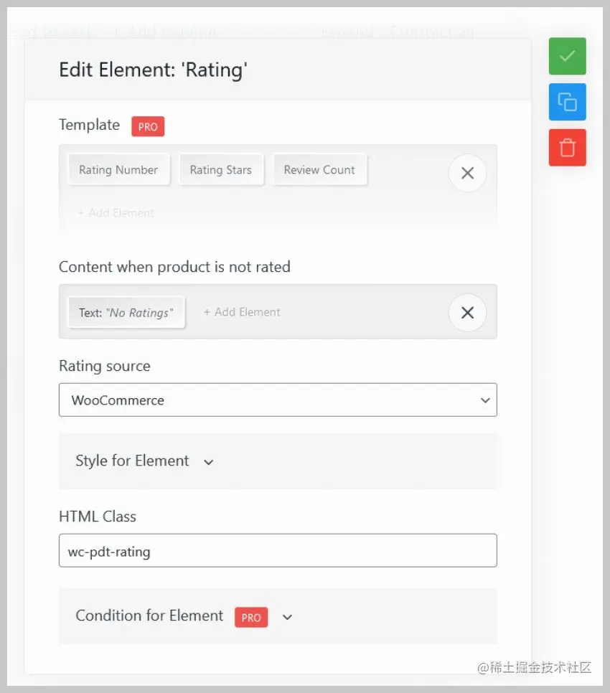The height and width of the screenshot is (693, 610).
Task: Clear the Template contents with its X icon
Action: pos(467,173)
